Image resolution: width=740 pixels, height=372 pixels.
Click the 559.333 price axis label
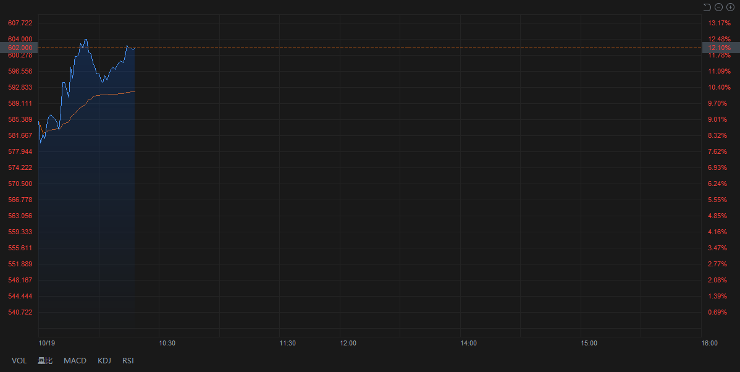point(20,232)
